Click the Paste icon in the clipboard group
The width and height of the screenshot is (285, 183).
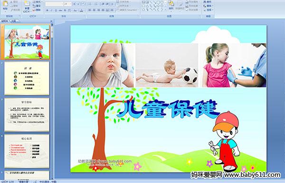click(5, 5)
